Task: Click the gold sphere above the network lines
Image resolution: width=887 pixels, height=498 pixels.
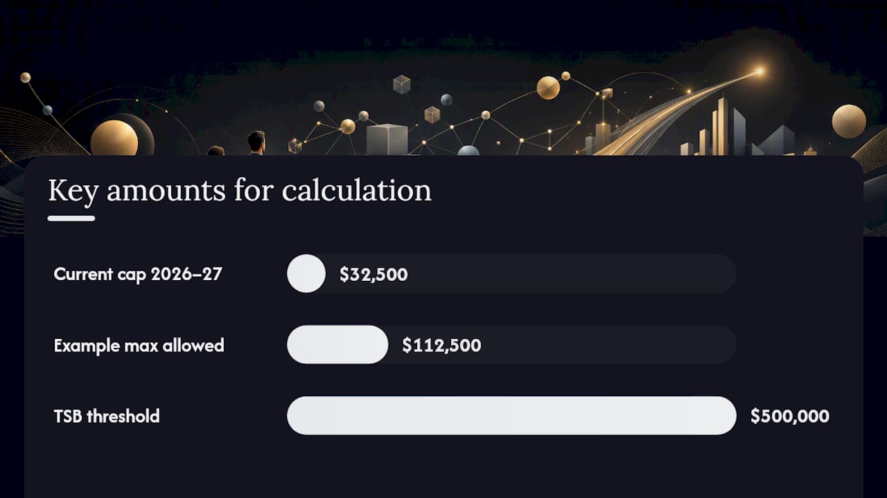Action: pyautogui.click(x=548, y=88)
